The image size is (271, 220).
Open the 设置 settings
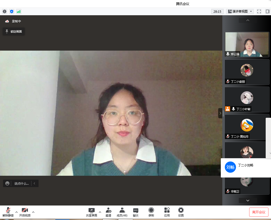tap(181, 212)
